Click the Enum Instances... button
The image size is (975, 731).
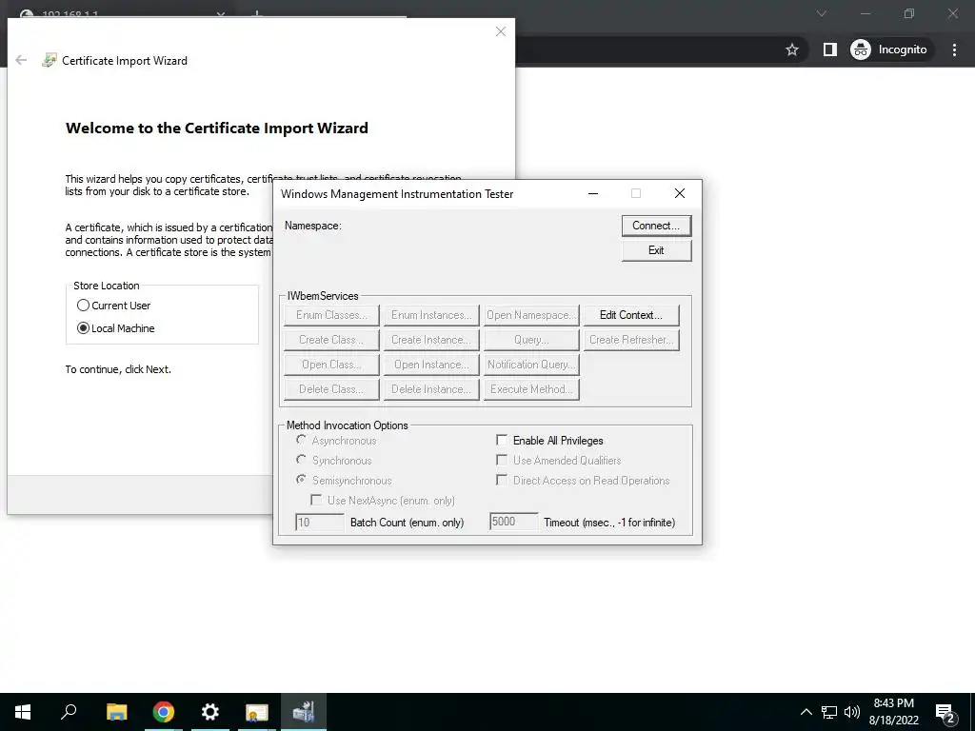point(431,315)
